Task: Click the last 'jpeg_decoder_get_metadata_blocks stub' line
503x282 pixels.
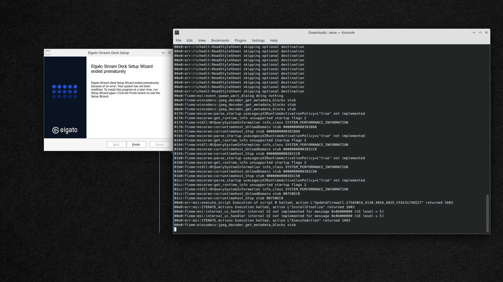Action: tap(235, 225)
